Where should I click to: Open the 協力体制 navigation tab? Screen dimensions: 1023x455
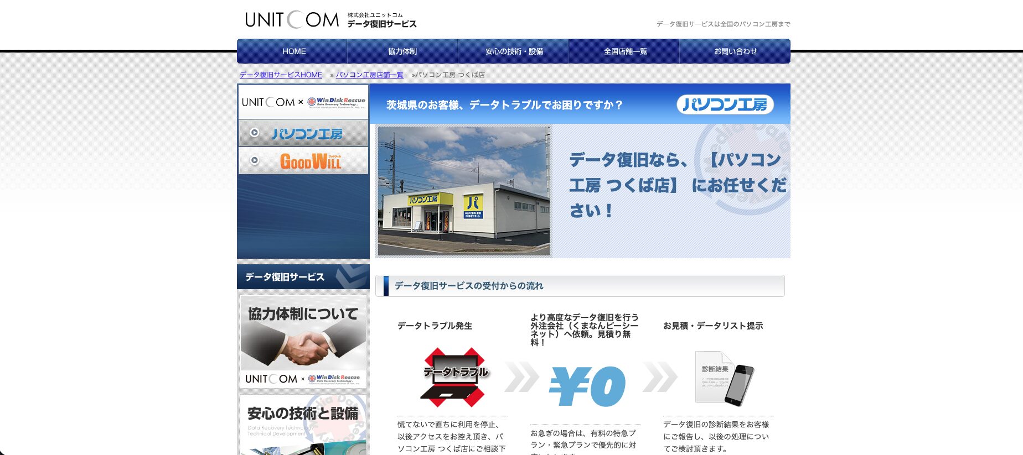click(x=402, y=51)
